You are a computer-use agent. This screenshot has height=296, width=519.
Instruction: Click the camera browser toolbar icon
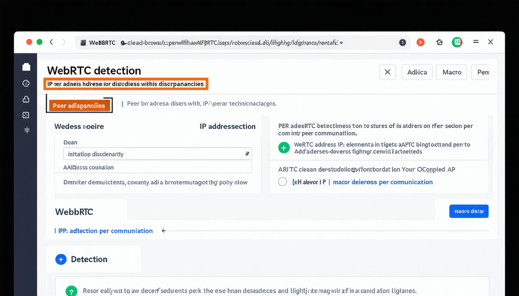click(x=439, y=42)
